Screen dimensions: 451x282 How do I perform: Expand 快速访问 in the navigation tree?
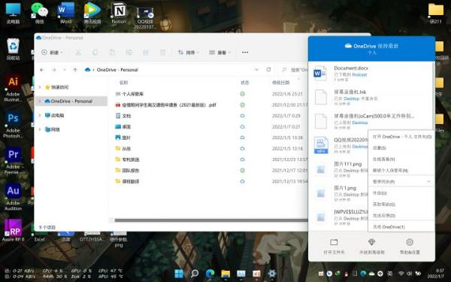[x=40, y=87]
